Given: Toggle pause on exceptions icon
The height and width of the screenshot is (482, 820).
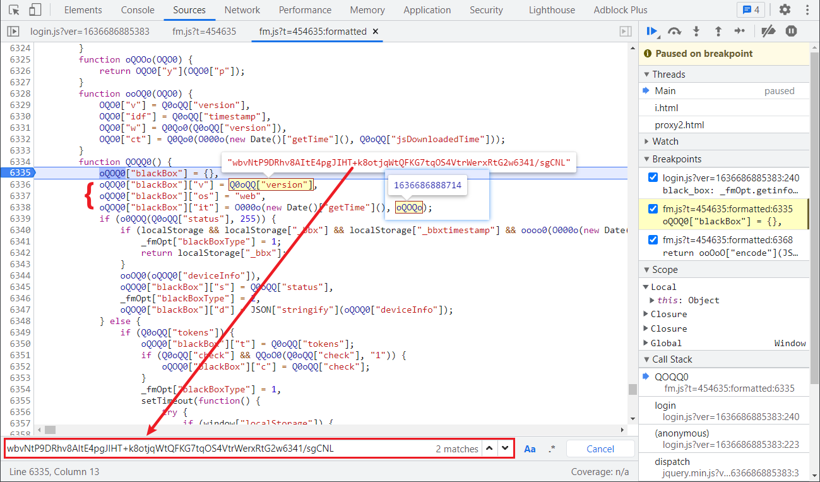Looking at the screenshot, I should click(x=791, y=31).
